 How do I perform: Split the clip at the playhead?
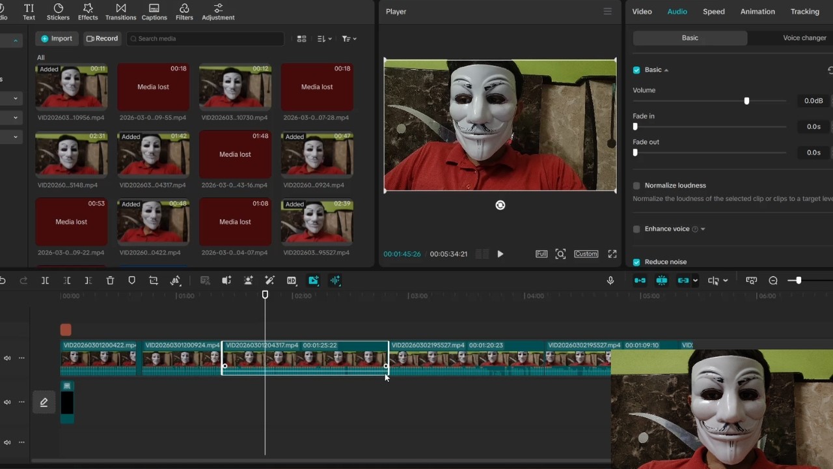pyautogui.click(x=45, y=281)
